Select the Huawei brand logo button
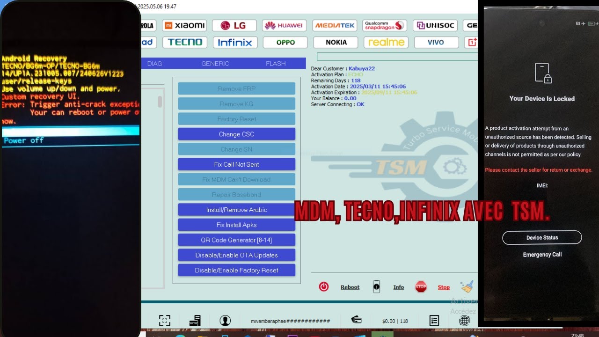Image resolution: width=599 pixels, height=337 pixels. [x=284, y=25]
